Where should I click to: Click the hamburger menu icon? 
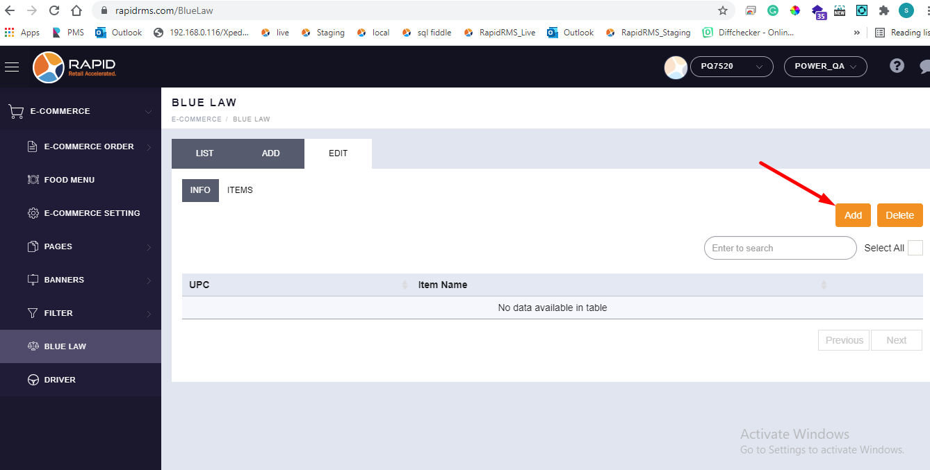tap(12, 67)
